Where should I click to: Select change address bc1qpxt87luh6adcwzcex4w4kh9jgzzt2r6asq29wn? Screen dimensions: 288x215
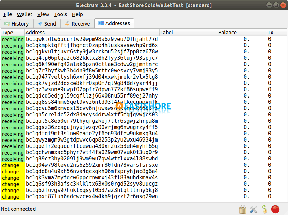(92, 196)
